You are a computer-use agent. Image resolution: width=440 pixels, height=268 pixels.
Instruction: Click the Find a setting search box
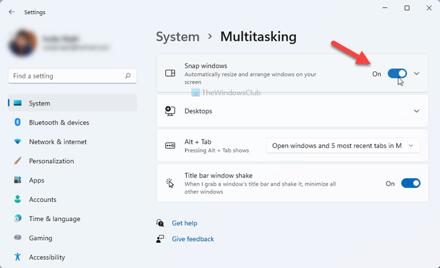(66, 76)
